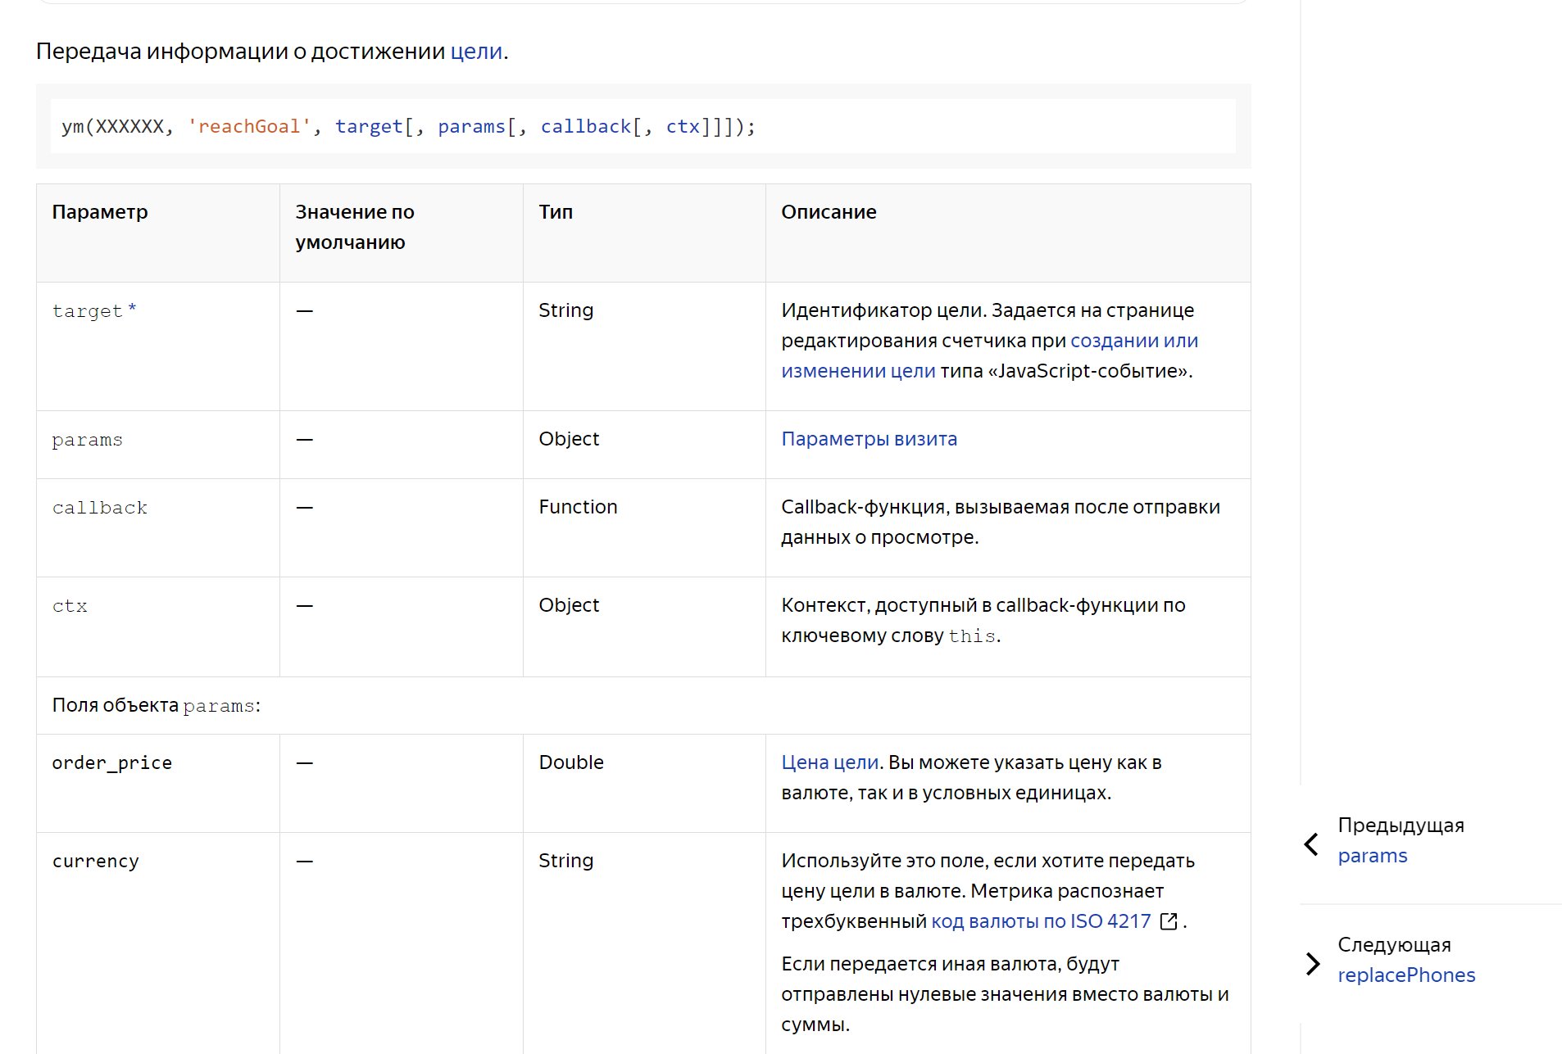Go to the previous article 'params'
1562x1054 pixels.
tap(1372, 856)
